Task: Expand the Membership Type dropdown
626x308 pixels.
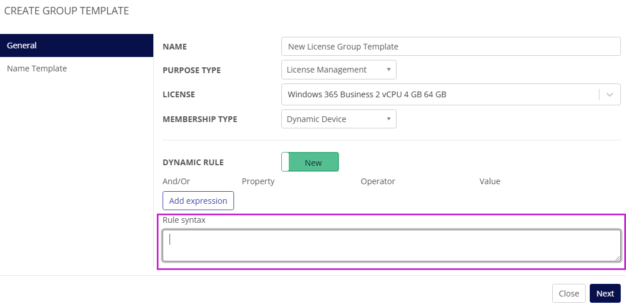Action: (338, 119)
